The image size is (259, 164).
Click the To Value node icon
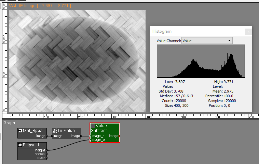pos(55,131)
